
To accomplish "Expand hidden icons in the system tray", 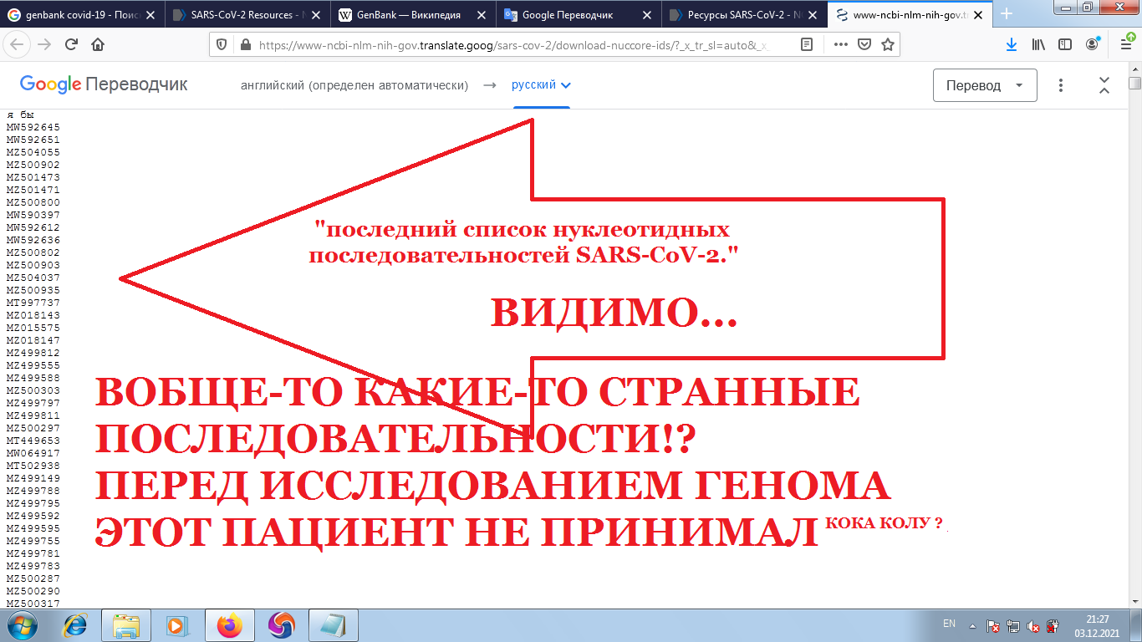I will point(972,626).
